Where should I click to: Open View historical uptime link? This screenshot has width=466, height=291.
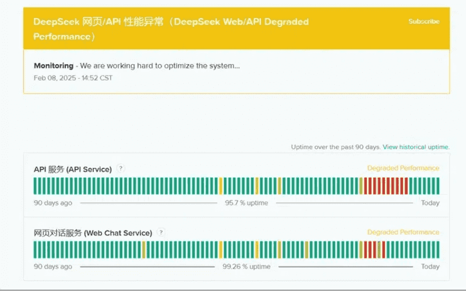pyautogui.click(x=416, y=147)
